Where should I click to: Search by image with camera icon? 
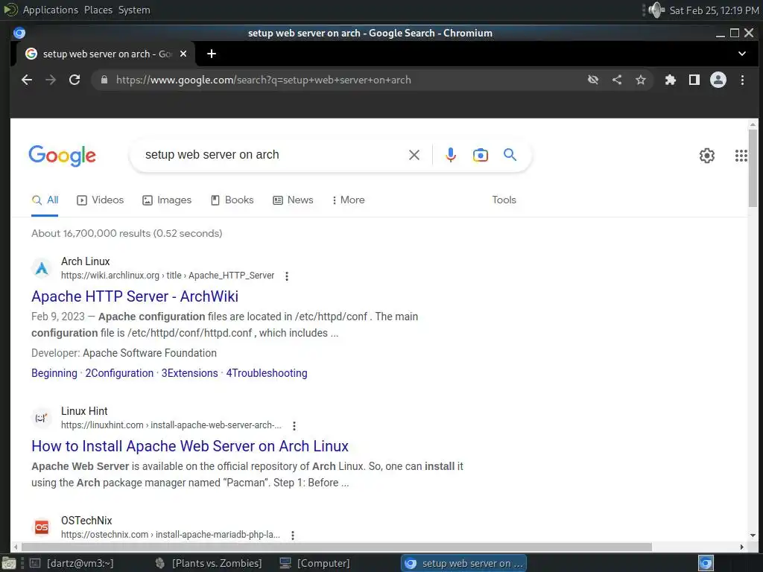click(x=481, y=155)
